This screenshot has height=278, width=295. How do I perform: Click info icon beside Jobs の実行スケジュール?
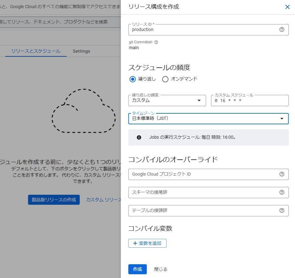[139, 137]
